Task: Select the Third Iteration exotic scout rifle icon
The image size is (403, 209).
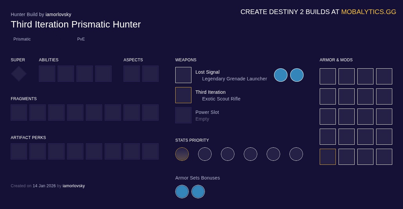Action: pos(183,95)
